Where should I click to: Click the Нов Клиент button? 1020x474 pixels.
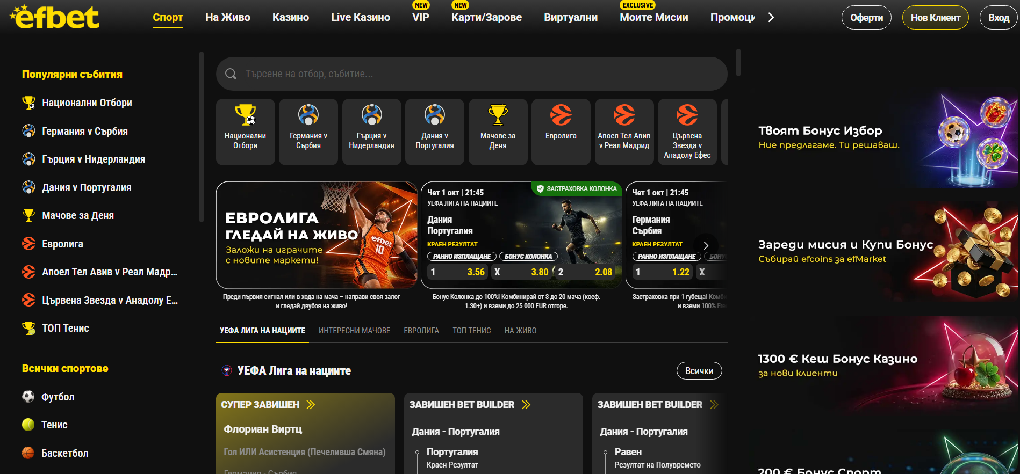[x=936, y=17]
